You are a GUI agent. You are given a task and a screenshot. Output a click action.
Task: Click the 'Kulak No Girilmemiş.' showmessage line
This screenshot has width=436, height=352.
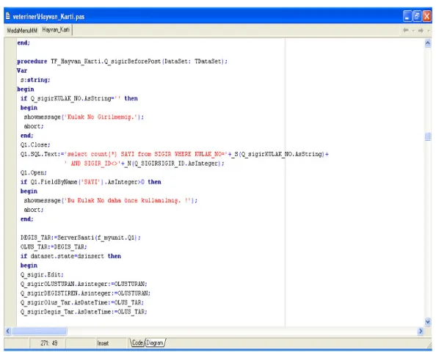(x=84, y=117)
